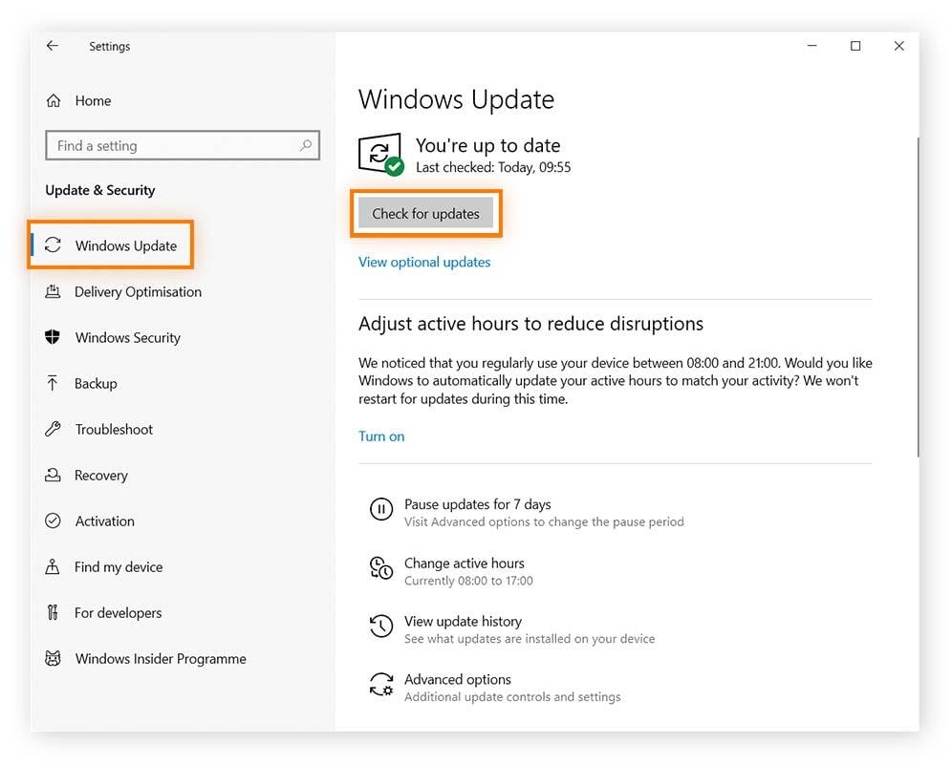Click 'Visit Advanced options to change the pause period'

[x=544, y=521]
